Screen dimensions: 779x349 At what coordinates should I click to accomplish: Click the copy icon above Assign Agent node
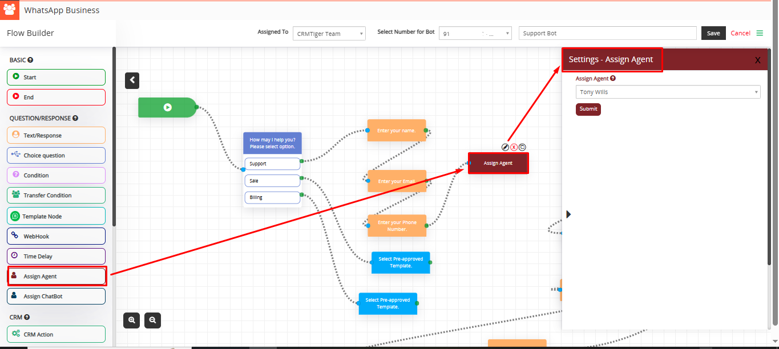(x=522, y=147)
